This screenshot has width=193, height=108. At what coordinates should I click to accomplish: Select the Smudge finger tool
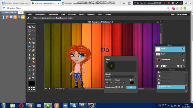(30, 58)
